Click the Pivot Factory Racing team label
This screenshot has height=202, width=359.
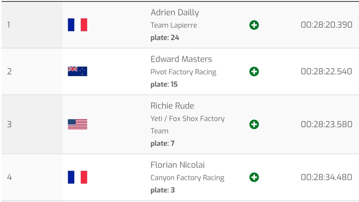tap(183, 72)
